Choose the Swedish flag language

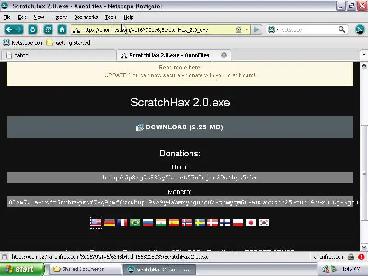tap(200, 223)
